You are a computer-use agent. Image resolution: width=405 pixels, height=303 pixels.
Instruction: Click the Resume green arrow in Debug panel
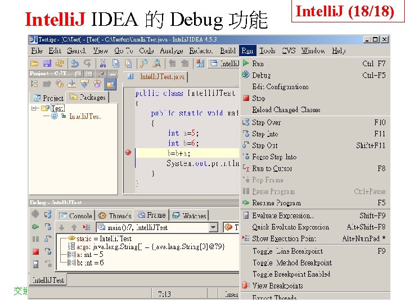(x=35, y=227)
